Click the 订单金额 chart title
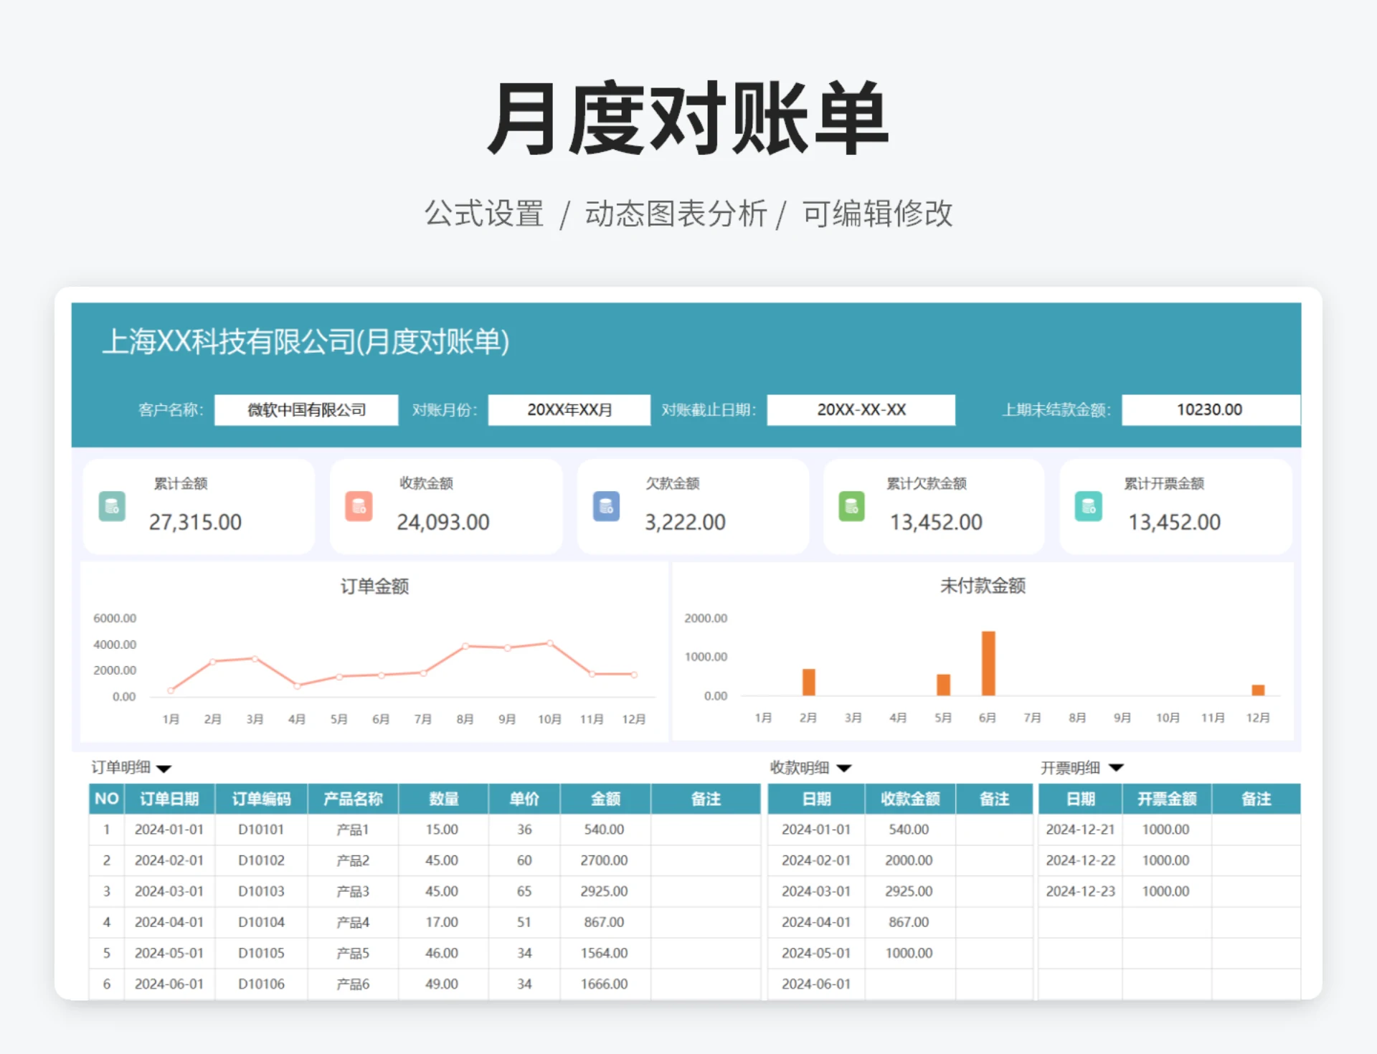 click(374, 587)
